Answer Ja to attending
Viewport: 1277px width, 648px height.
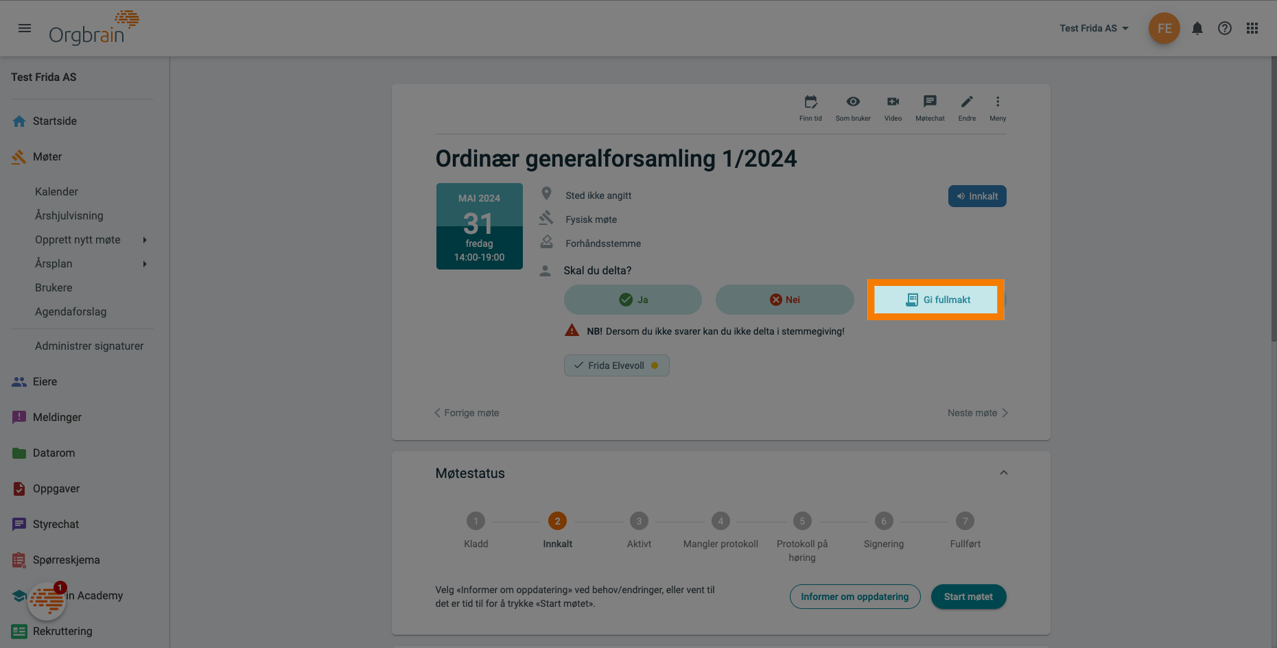633,300
